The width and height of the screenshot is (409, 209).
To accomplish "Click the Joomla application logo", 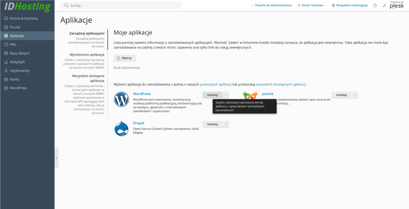I will pos(251,96).
